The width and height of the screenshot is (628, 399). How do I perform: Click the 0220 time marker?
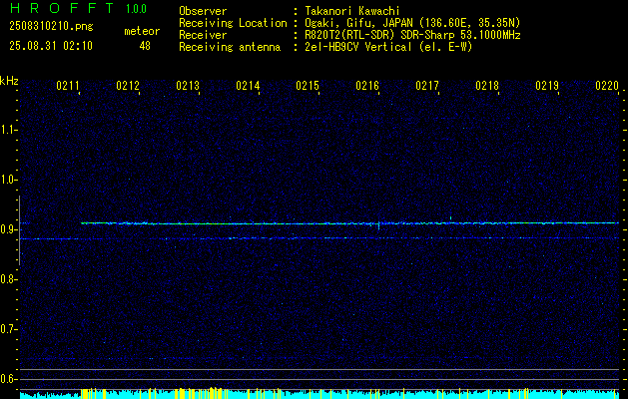(x=607, y=86)
